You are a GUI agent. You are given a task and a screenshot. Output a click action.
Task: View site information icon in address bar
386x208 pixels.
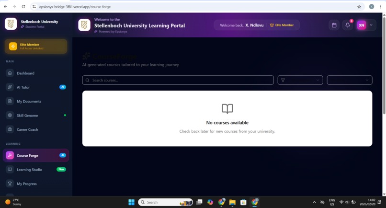click(34, 7)
